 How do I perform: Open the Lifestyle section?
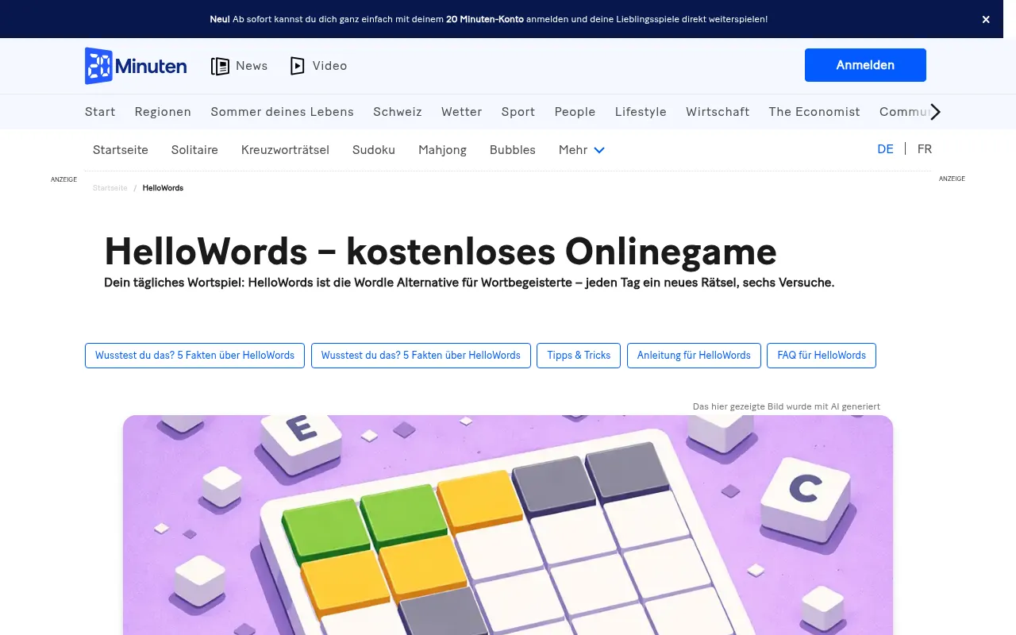(x=641, y=112)
